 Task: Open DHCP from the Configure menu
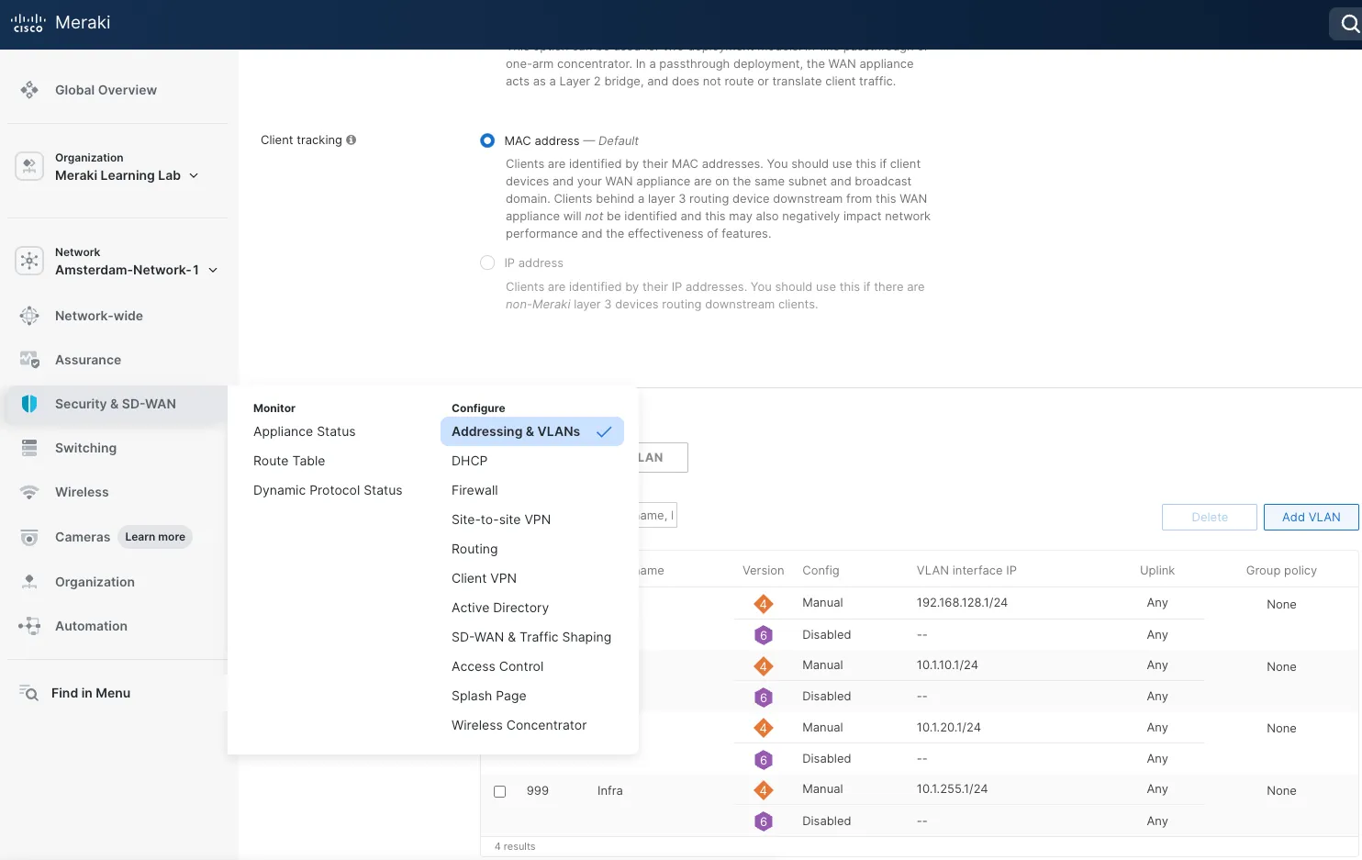(469, 461)
